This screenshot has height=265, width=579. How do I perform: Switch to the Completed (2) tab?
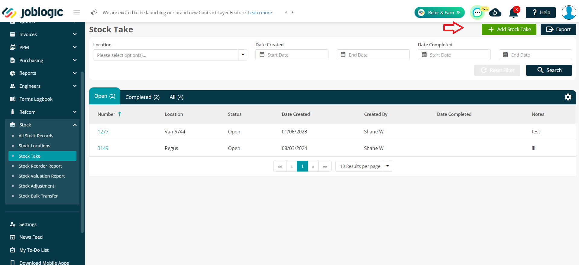pos(142,97)
